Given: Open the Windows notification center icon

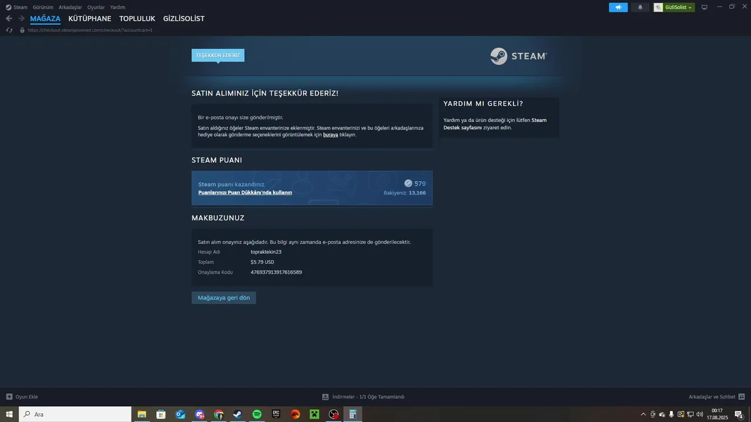Looking at the screenshot, I should [739, 414].
